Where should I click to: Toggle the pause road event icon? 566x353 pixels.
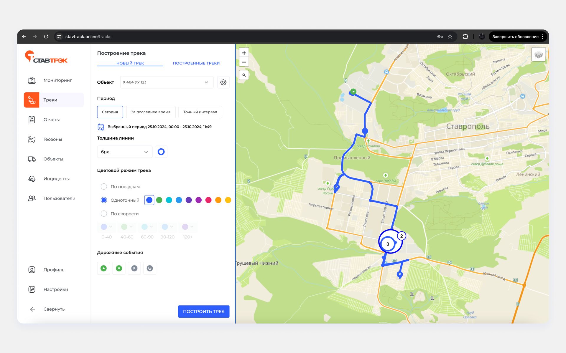119,268
